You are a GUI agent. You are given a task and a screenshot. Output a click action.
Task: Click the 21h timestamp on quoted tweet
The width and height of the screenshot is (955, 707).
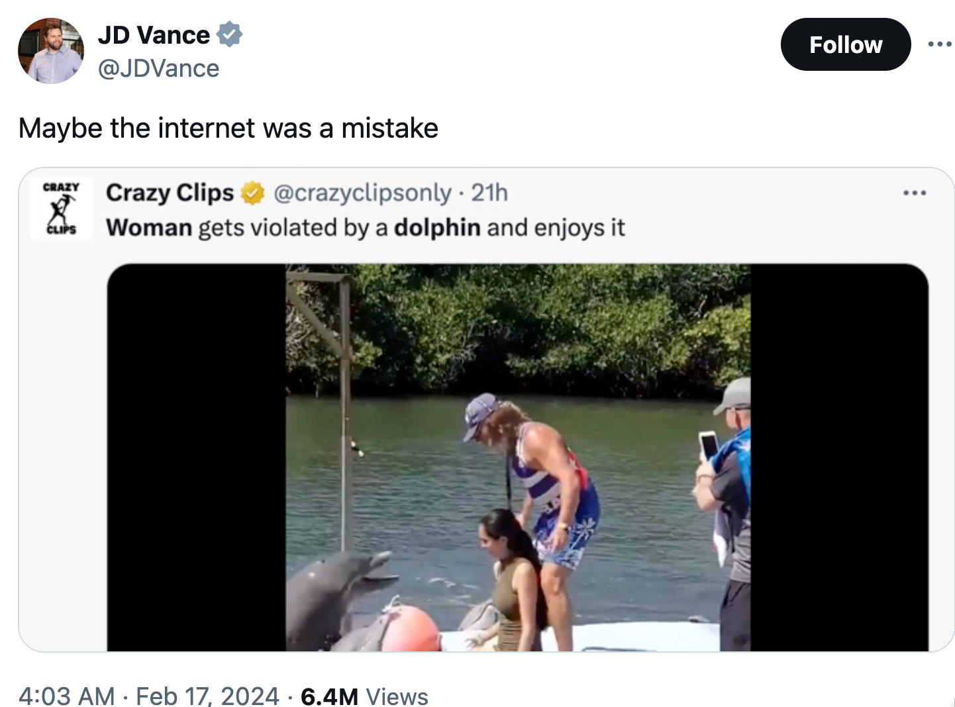[489, 193]
